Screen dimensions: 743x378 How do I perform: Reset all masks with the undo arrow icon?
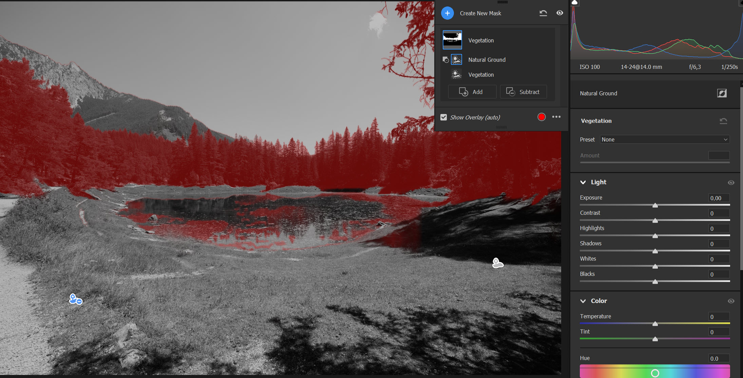(543, 13)
